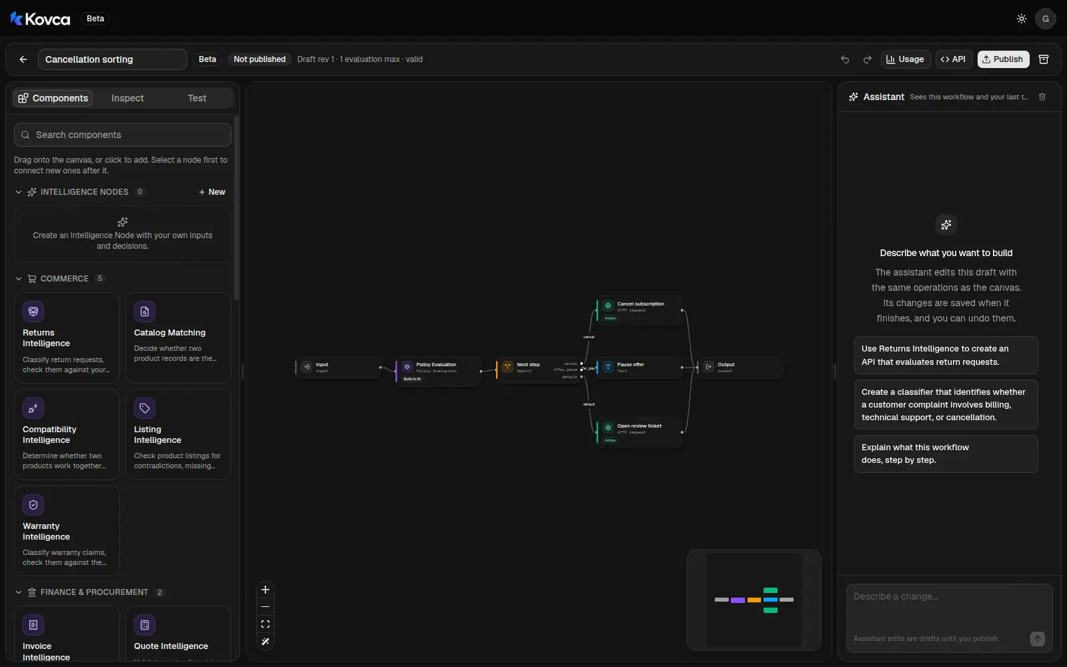The width and height of the screenshot is (1067, 667).
Task: Add the Catalog Matching component
Action: tap(178, 338)
